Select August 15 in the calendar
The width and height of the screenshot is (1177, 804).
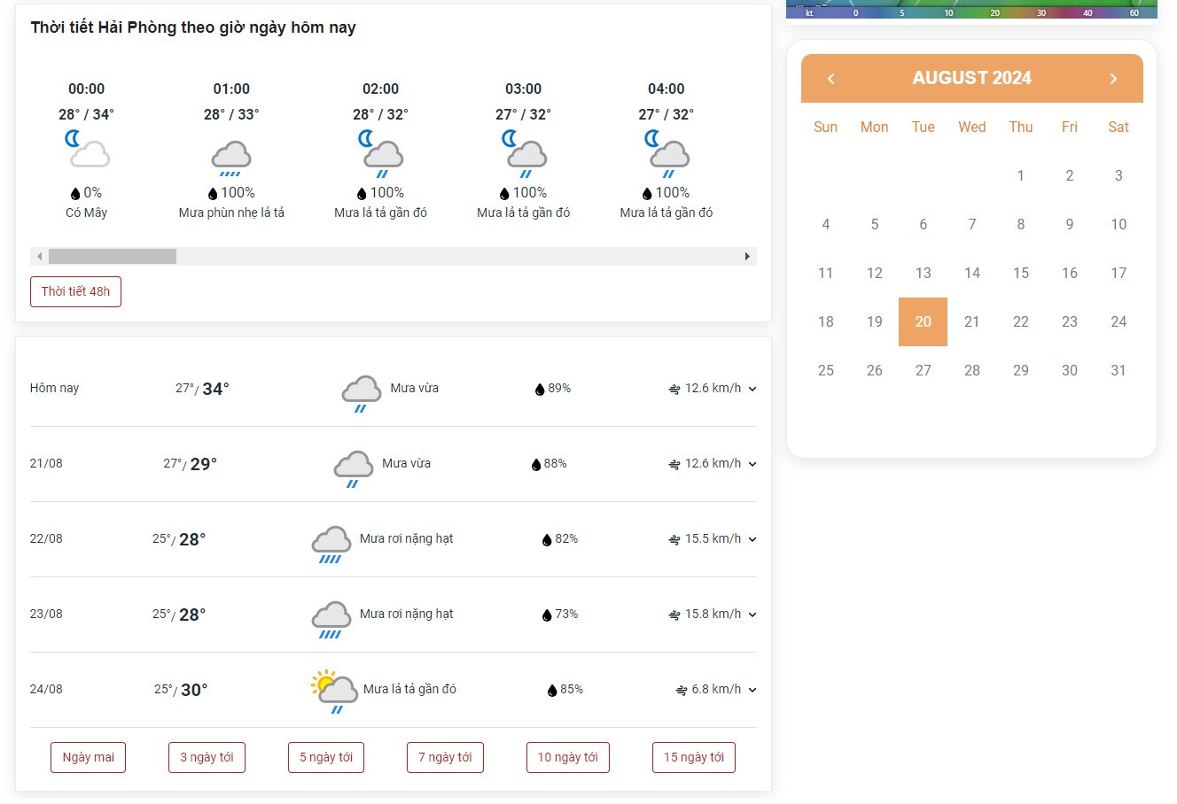tap(1020, 273)
